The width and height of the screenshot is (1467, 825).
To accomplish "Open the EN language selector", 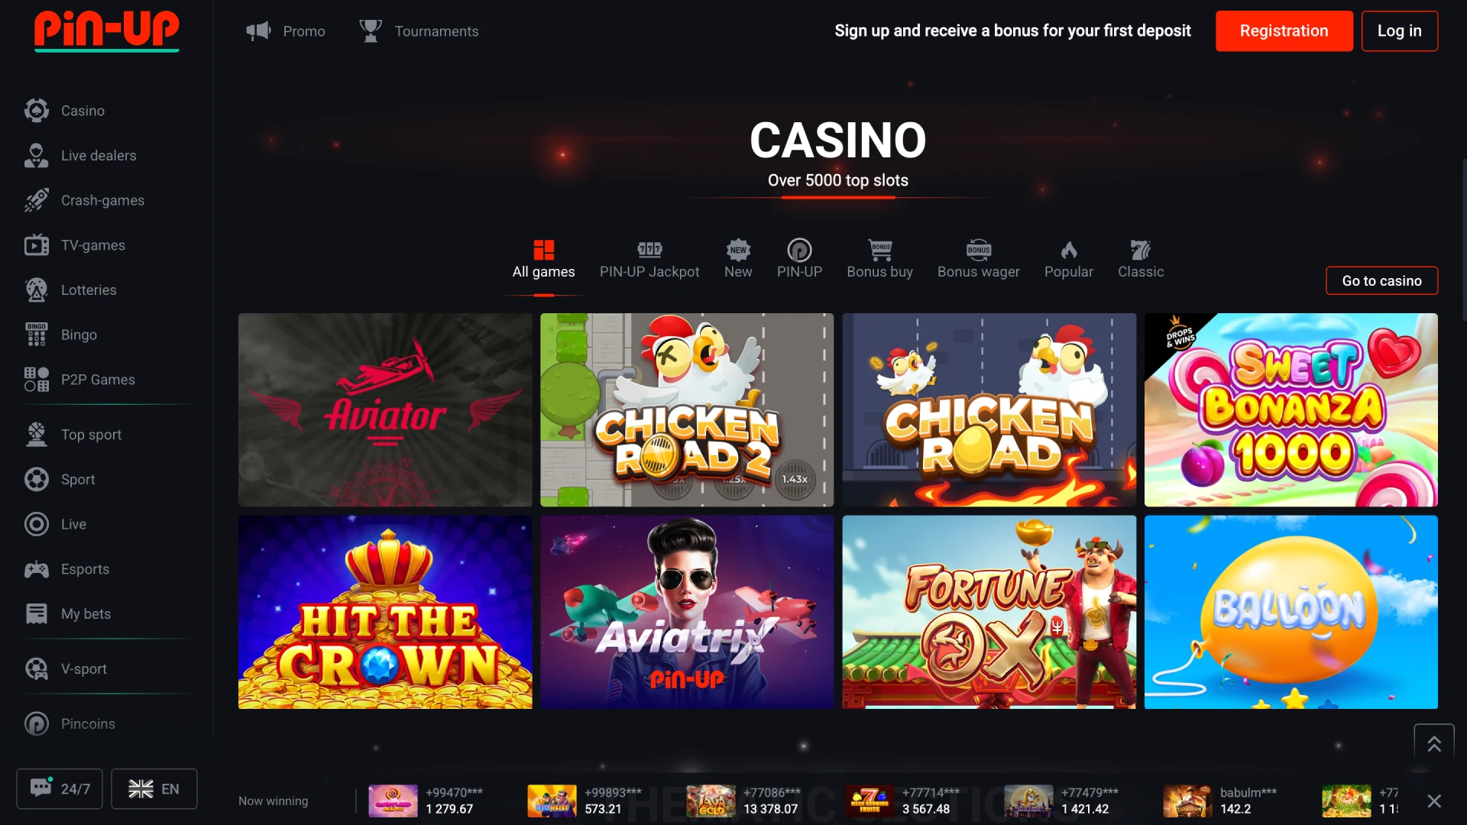I will point(154,788).
